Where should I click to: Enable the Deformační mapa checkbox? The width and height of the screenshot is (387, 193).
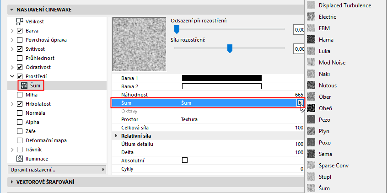tap(20, 140)
